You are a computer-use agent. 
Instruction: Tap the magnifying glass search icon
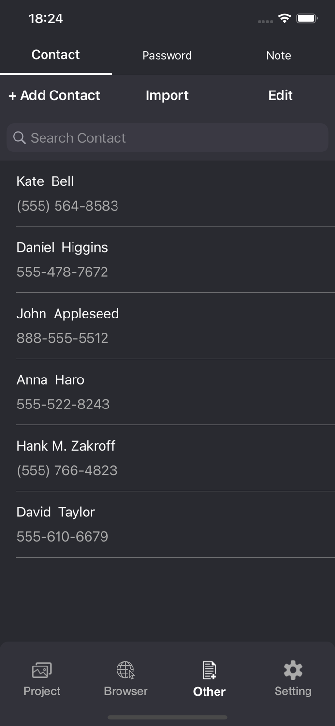(x=19, y=138)
